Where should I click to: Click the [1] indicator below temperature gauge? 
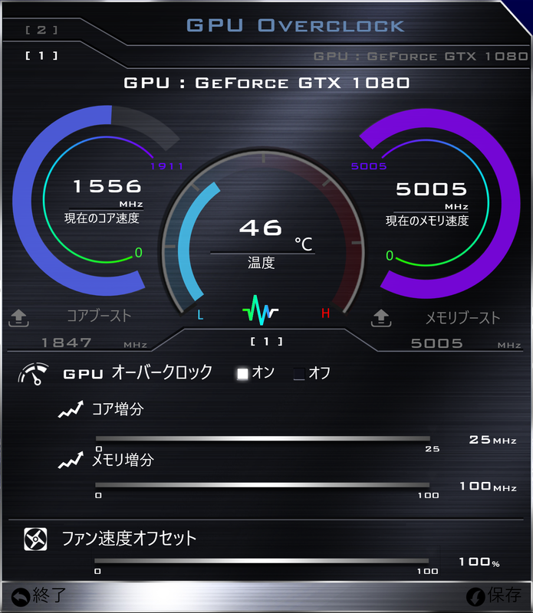pos(267,342)
